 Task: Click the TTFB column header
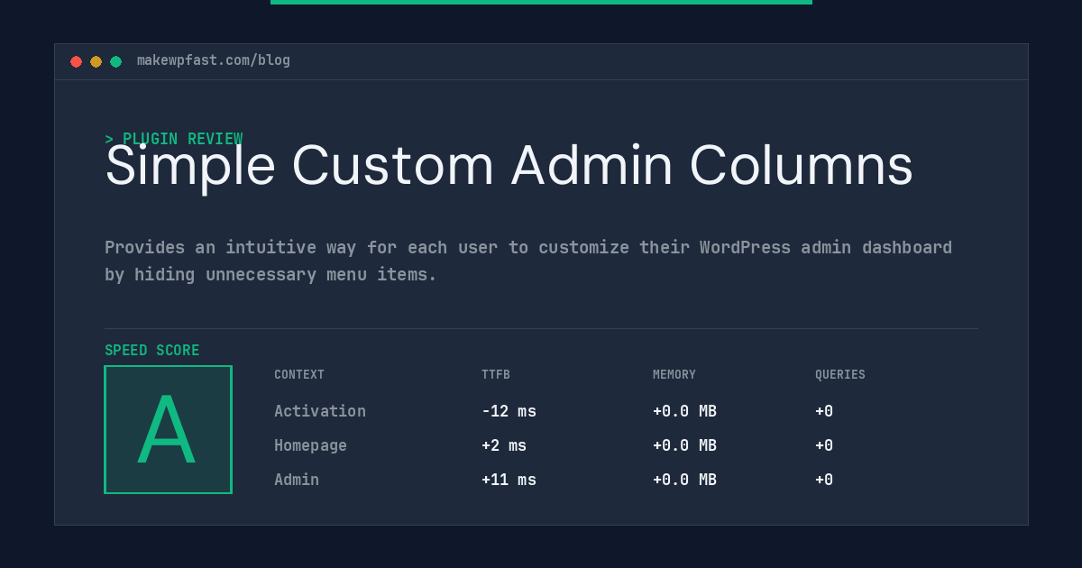(x=496, y=375)
